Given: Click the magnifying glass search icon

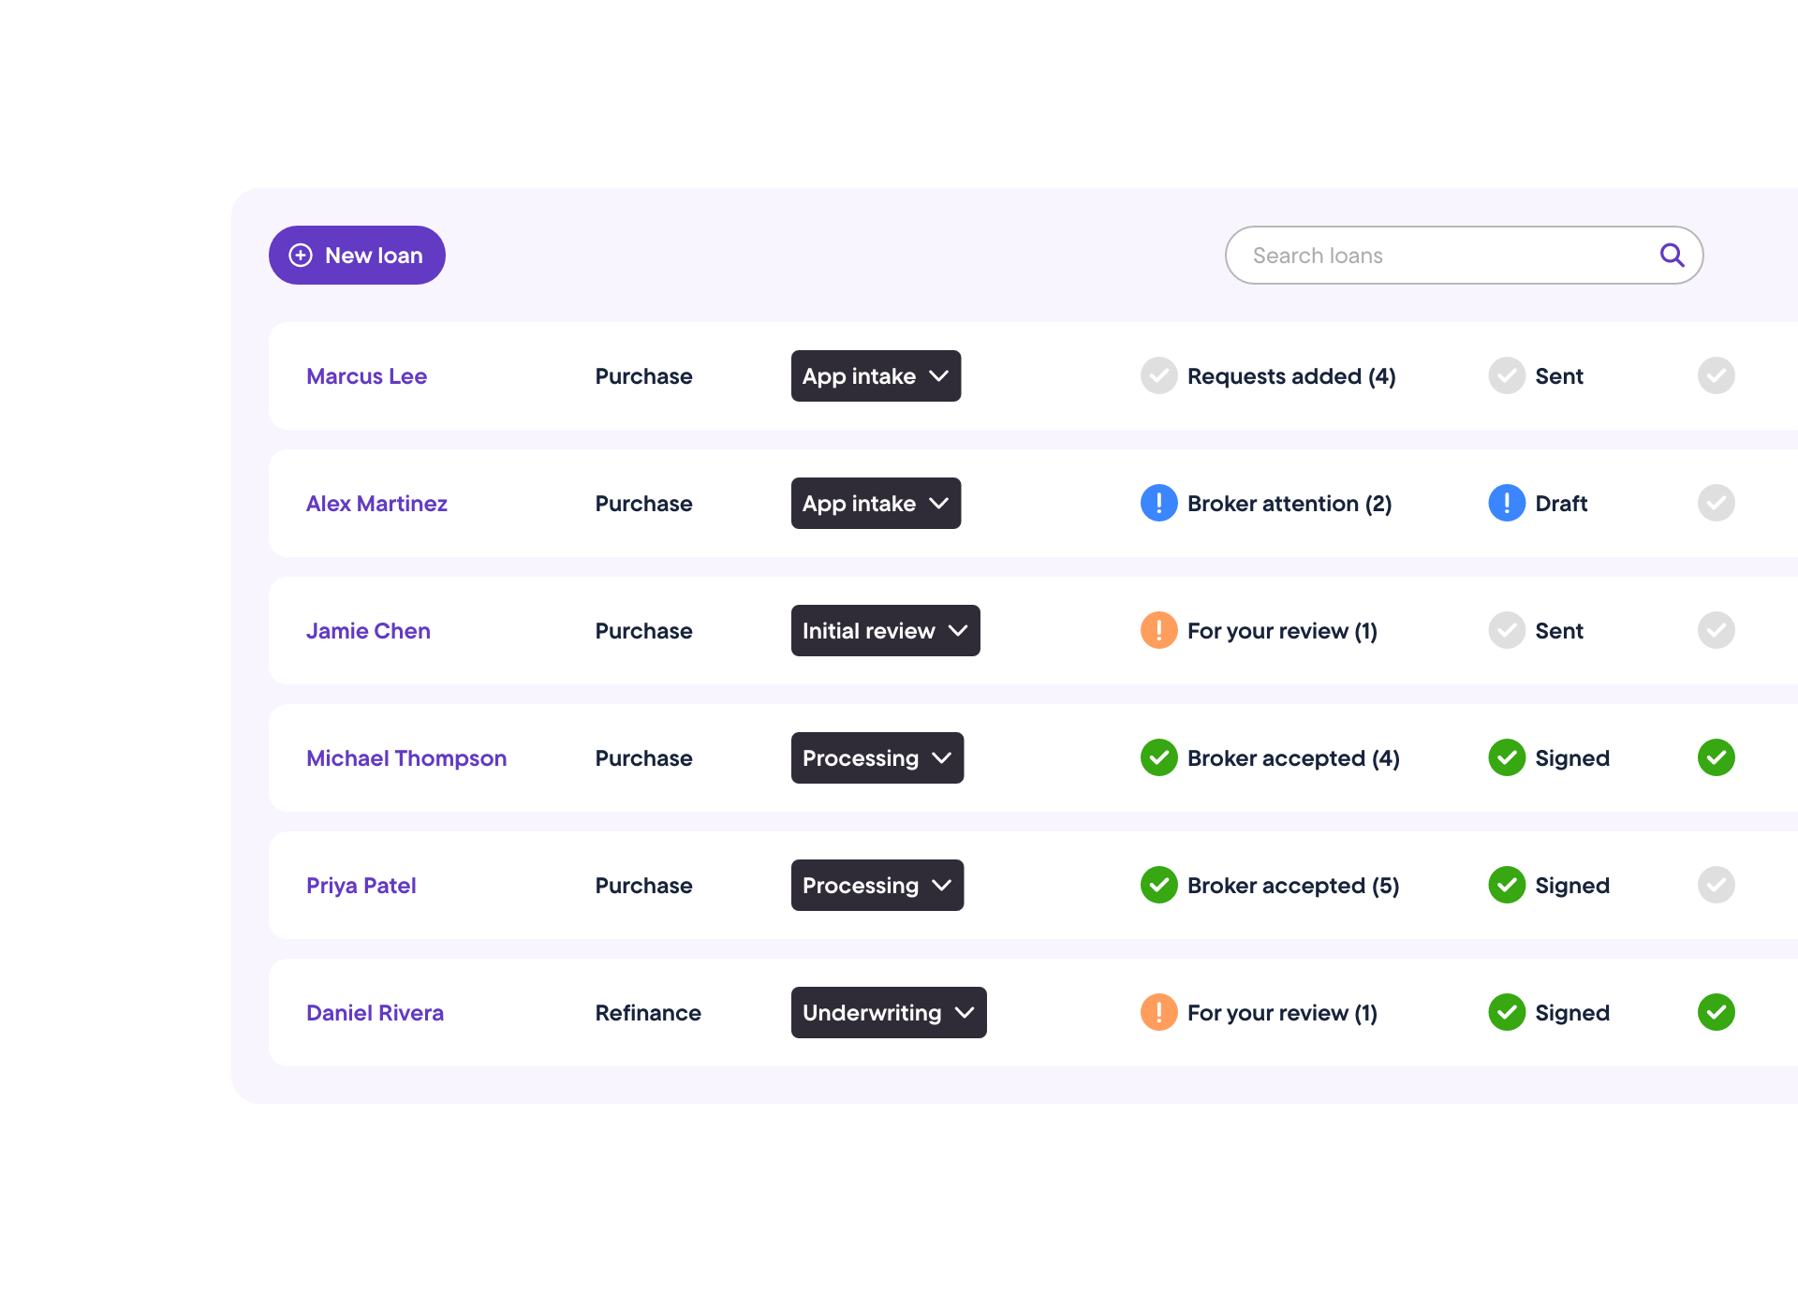Looking at the screenshot, I should click(1672, 255).
